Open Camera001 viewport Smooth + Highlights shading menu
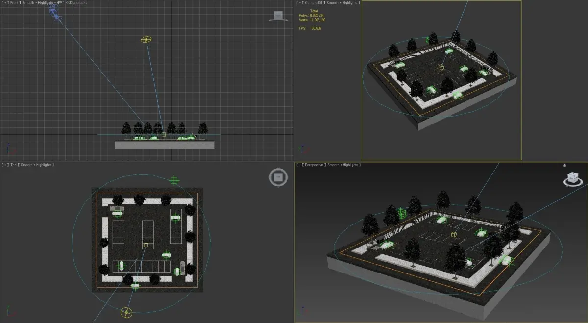 [341, 3]
